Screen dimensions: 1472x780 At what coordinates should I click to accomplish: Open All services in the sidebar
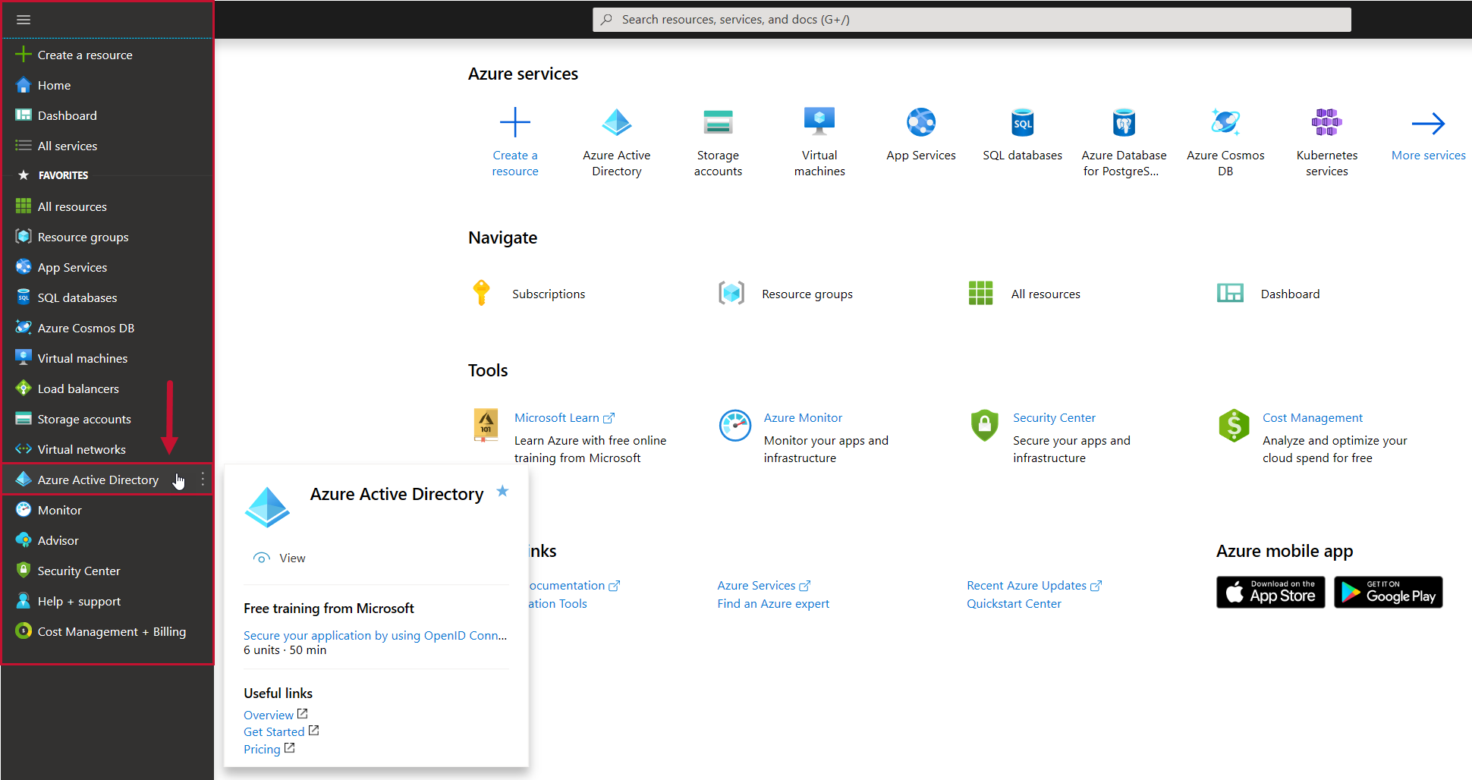click(x=68, y=146)
